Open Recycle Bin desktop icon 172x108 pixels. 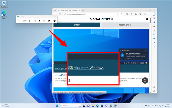(4, 4)
